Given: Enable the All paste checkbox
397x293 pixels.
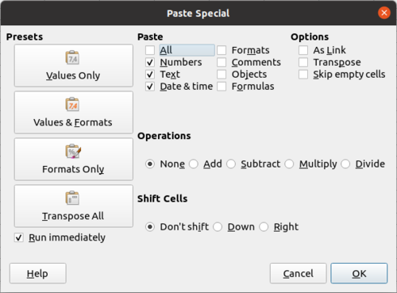Looking at the screenshot, I should [x=150, y=50].
